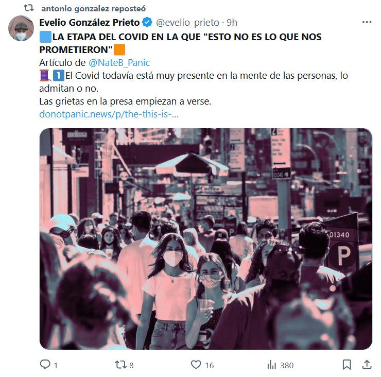Open the three-dot more options menu
This screenshot has height=377, width=381.
367,22
